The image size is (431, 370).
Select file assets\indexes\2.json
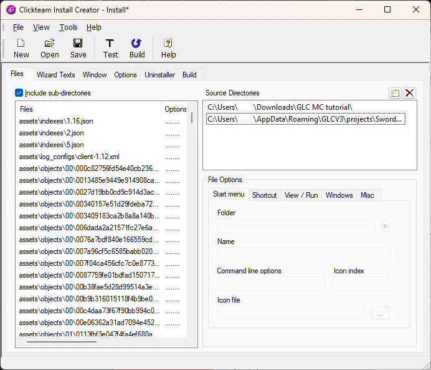tap(52, 133)
